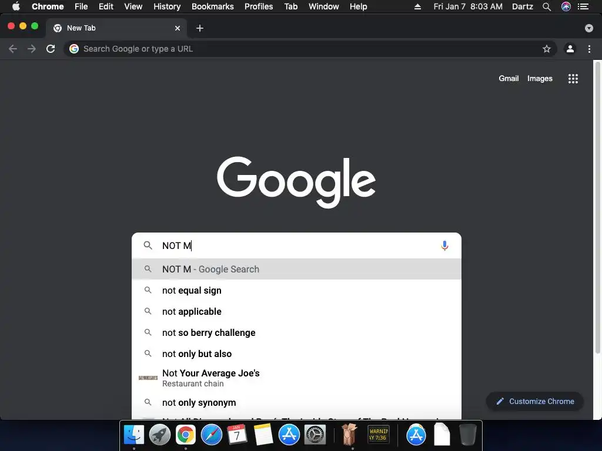Open the File menu

[81, 6]
